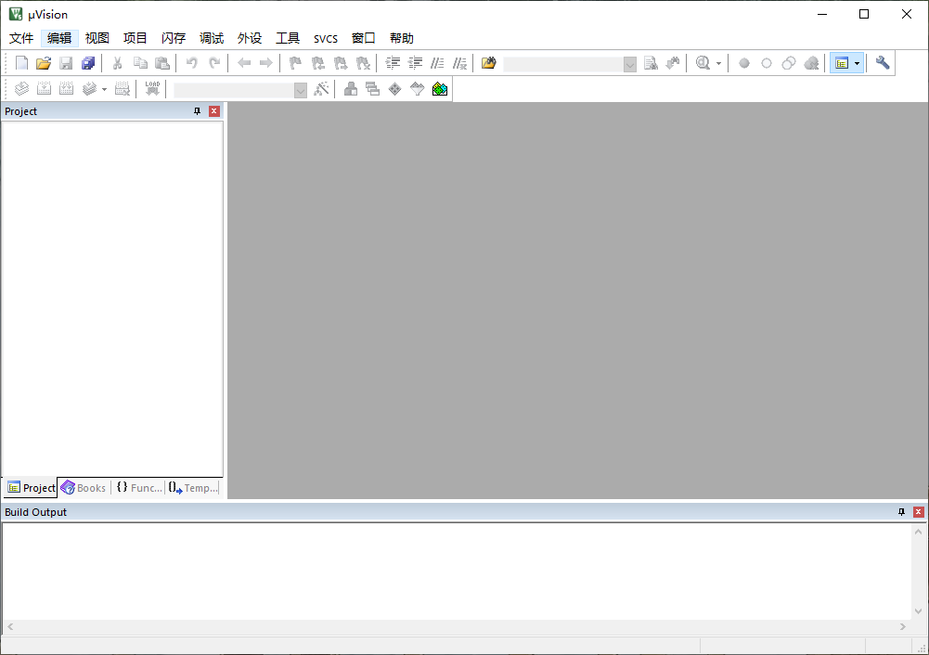Open the 项目 menu
Viewport: 929px width, 655px height.
tap(135, 38)
